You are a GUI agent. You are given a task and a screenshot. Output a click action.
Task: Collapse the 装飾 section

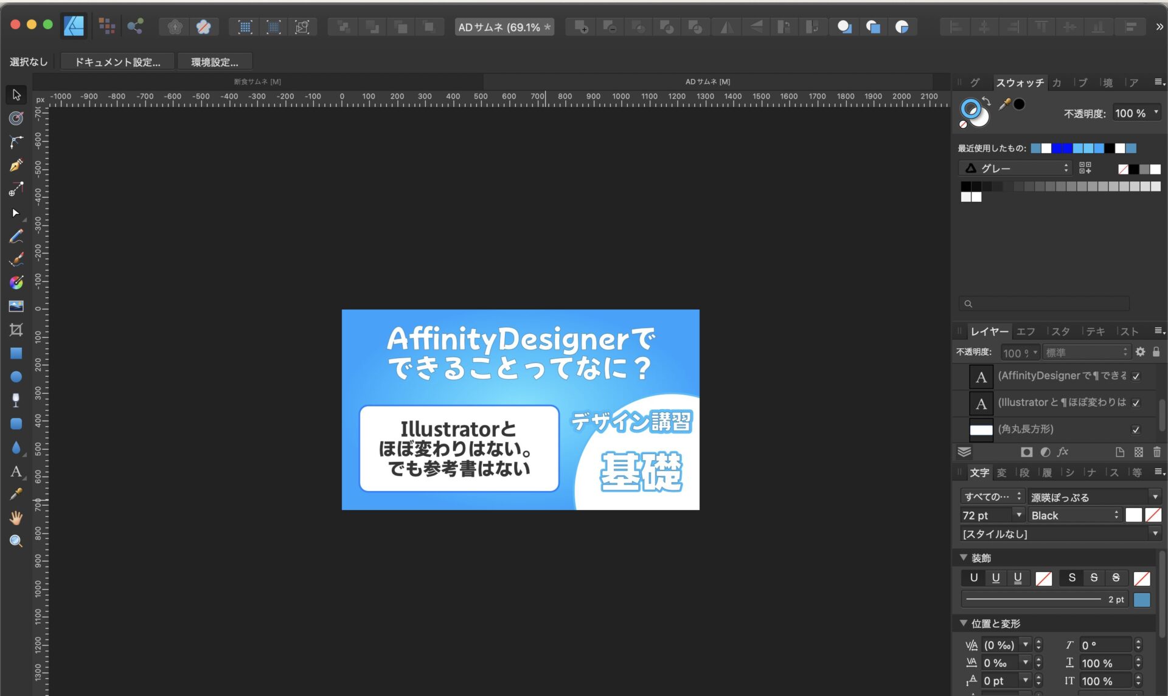click(964, 557)
